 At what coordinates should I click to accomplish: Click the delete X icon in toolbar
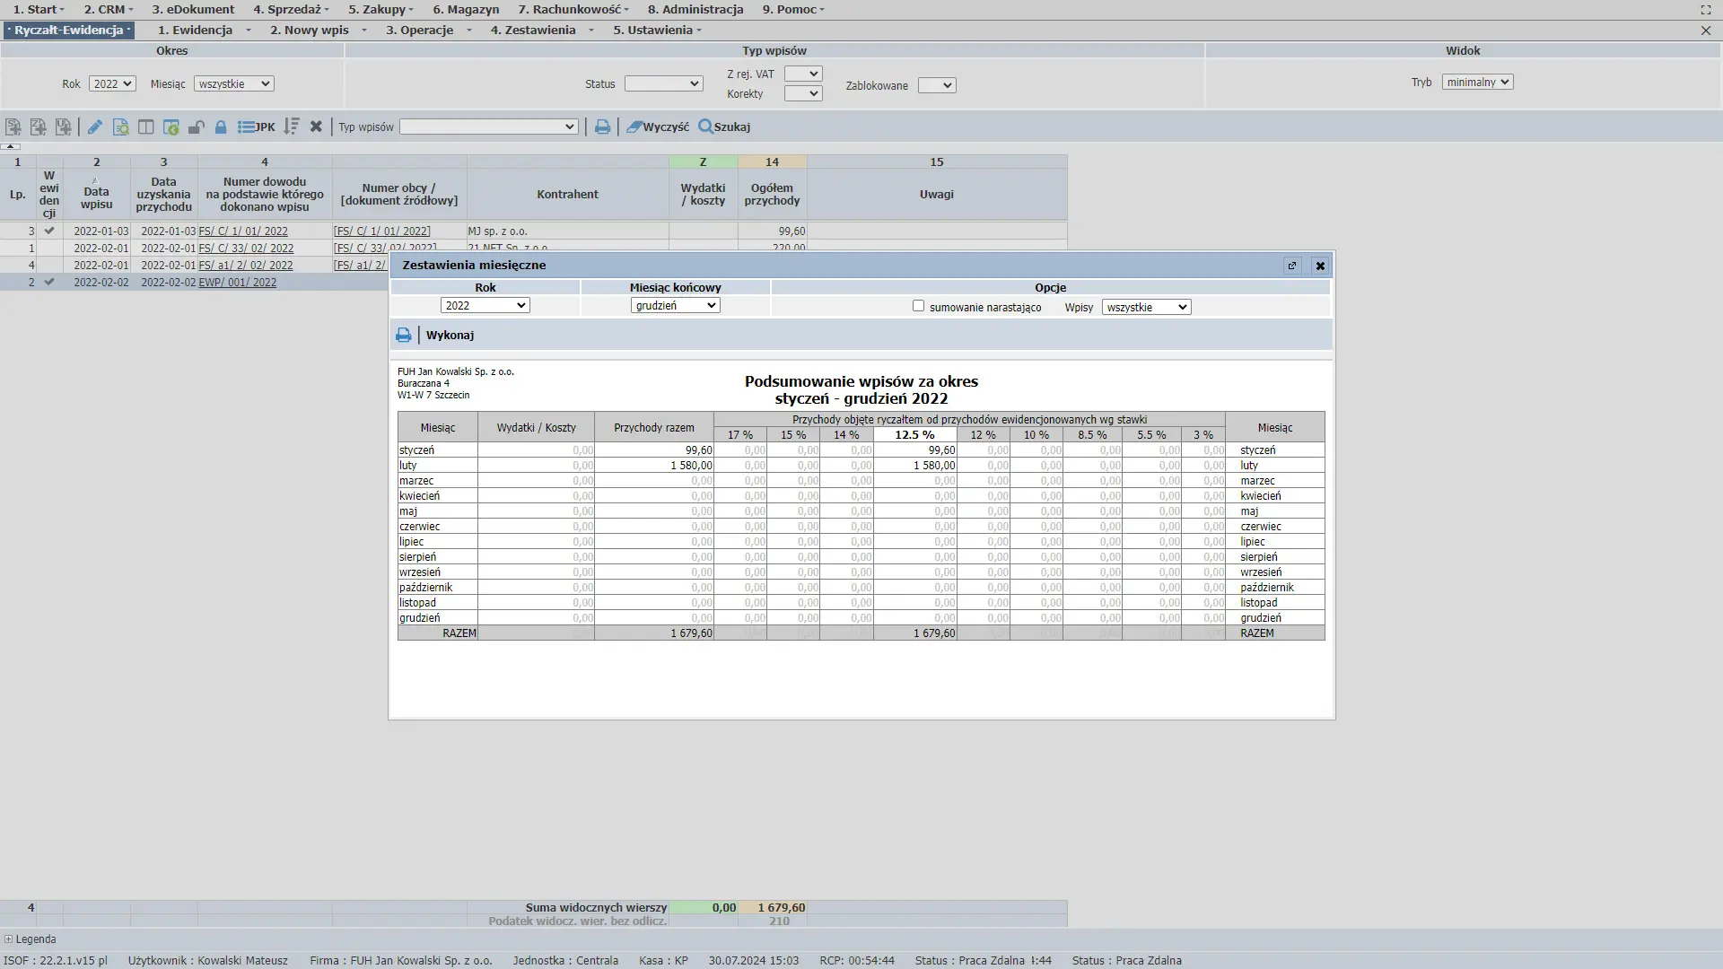point(316,127)
